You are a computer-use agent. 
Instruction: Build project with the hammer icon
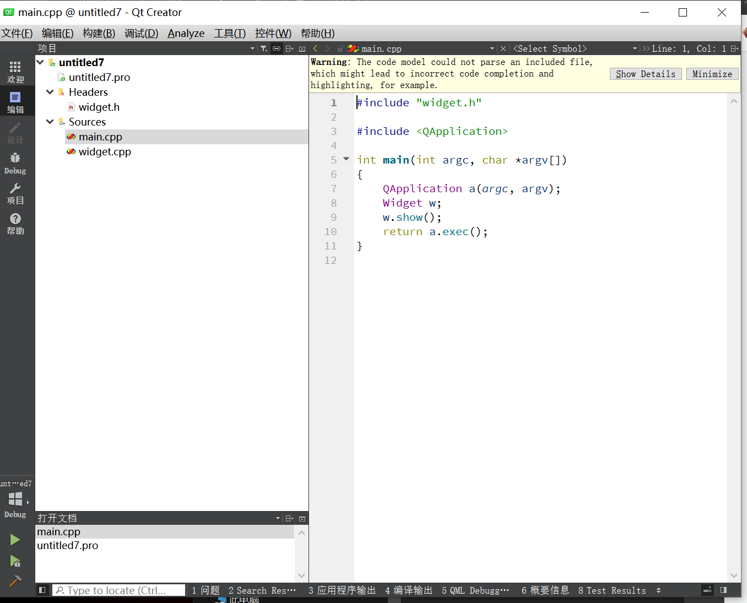15,581
